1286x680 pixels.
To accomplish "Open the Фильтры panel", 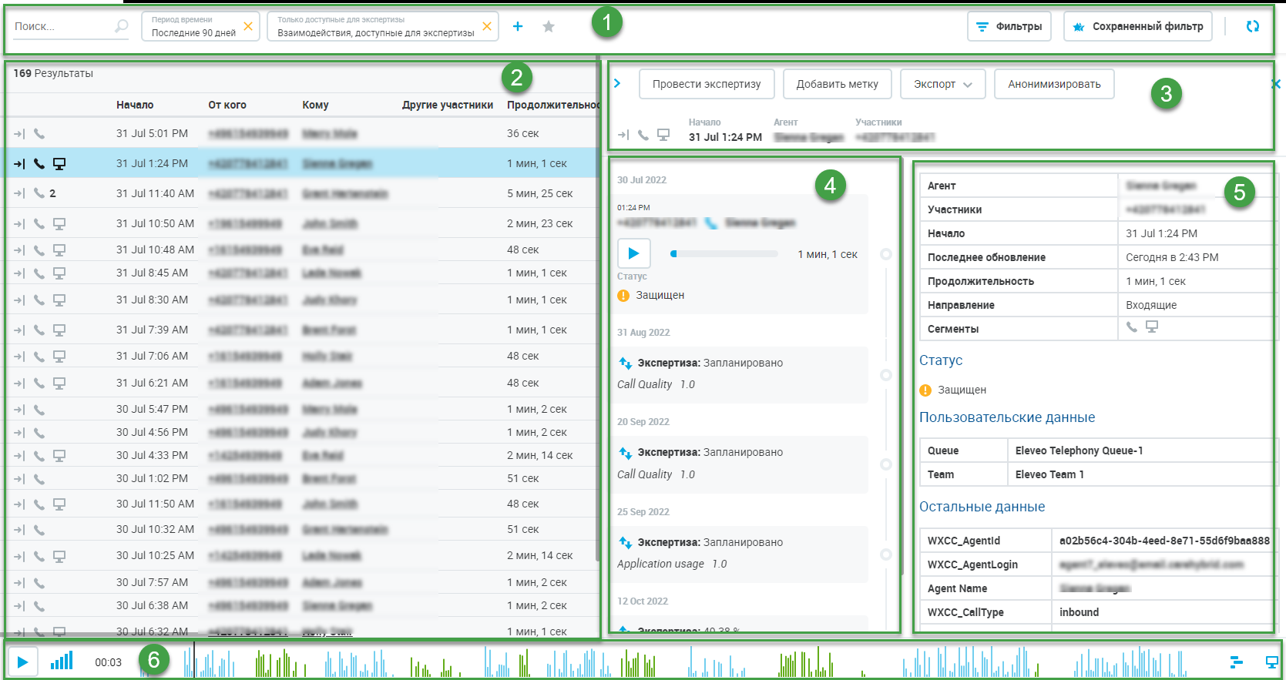I will (1009, 26).
